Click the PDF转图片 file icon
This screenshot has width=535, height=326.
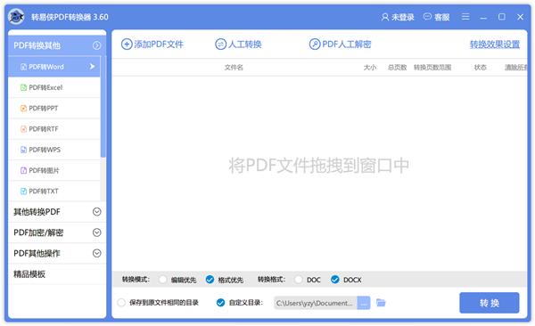coord(23,170)
